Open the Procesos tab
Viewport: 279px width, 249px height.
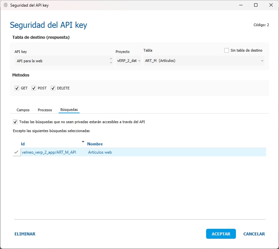point(45,110)
